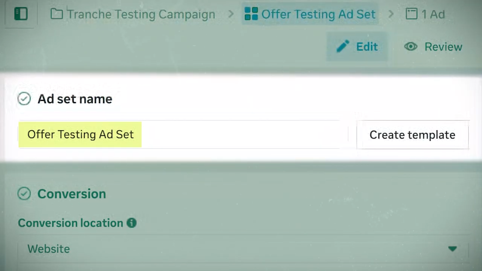The image size is (482, 271).
Task: Click the folder icon beside Tranche Testing Campaign
Action: pyautogui.click(x=56, y=14)
